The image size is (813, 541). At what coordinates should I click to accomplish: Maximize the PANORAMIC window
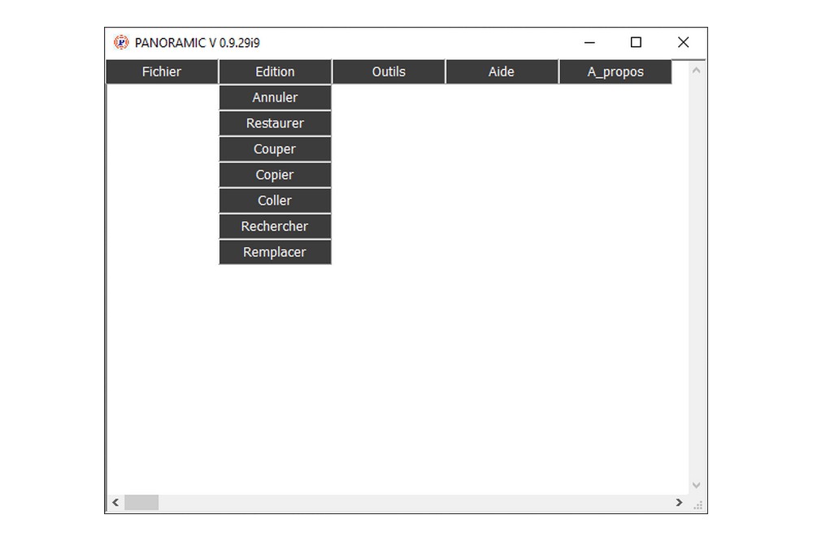point(637,42)
